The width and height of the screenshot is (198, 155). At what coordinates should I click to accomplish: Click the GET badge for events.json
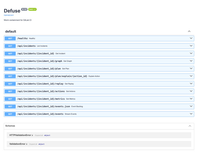10,107
